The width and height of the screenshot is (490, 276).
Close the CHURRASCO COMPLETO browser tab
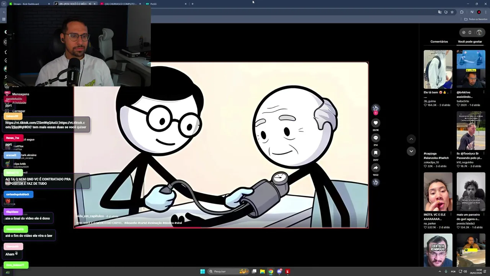tap(140, 4)
